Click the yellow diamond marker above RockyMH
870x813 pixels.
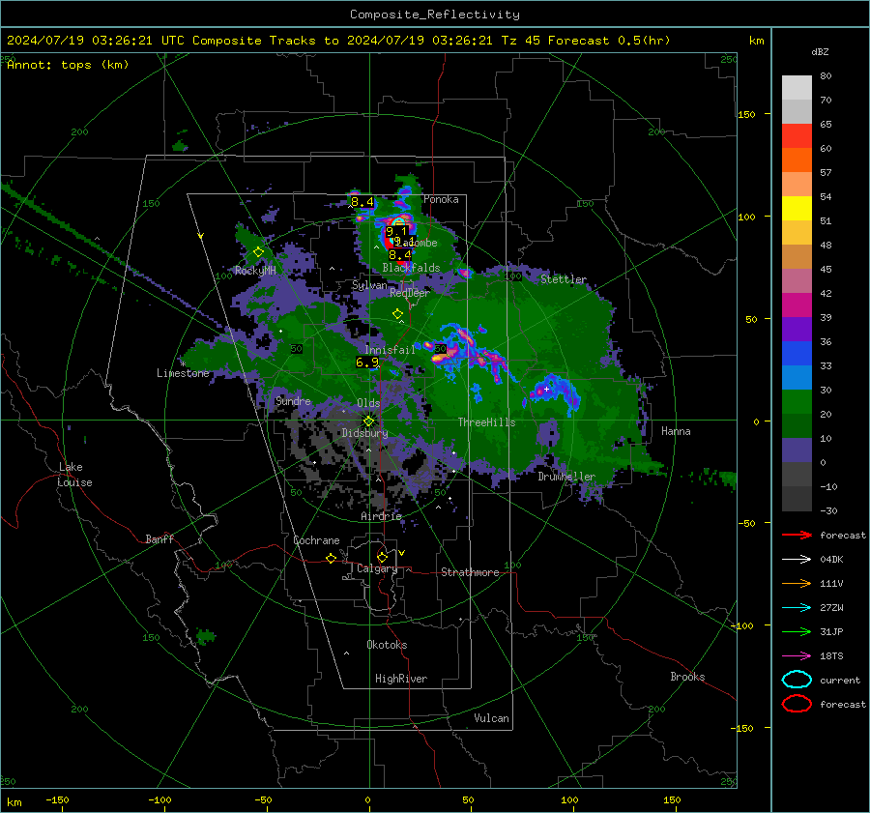click(x=258, y=252)
